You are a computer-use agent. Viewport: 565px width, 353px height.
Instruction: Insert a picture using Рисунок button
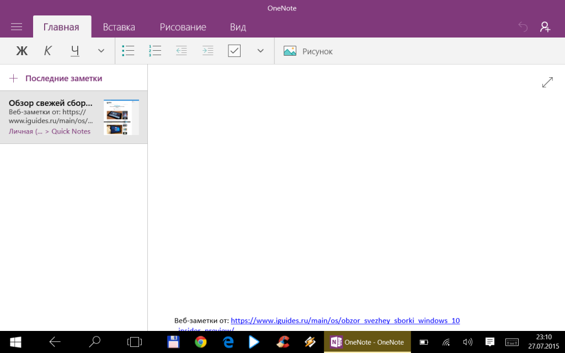(x=308, y=51)
